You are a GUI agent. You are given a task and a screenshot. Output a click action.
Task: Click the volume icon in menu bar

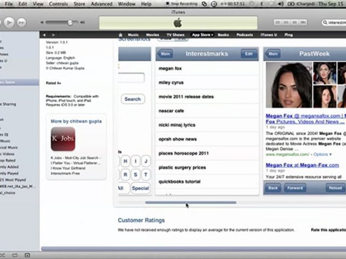[x=281, y=4]
